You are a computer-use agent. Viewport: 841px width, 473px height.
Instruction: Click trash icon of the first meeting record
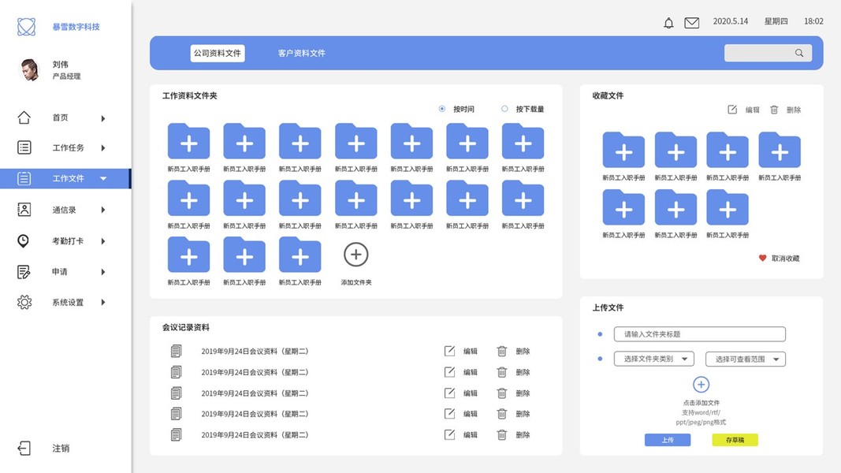click(502, 352)
